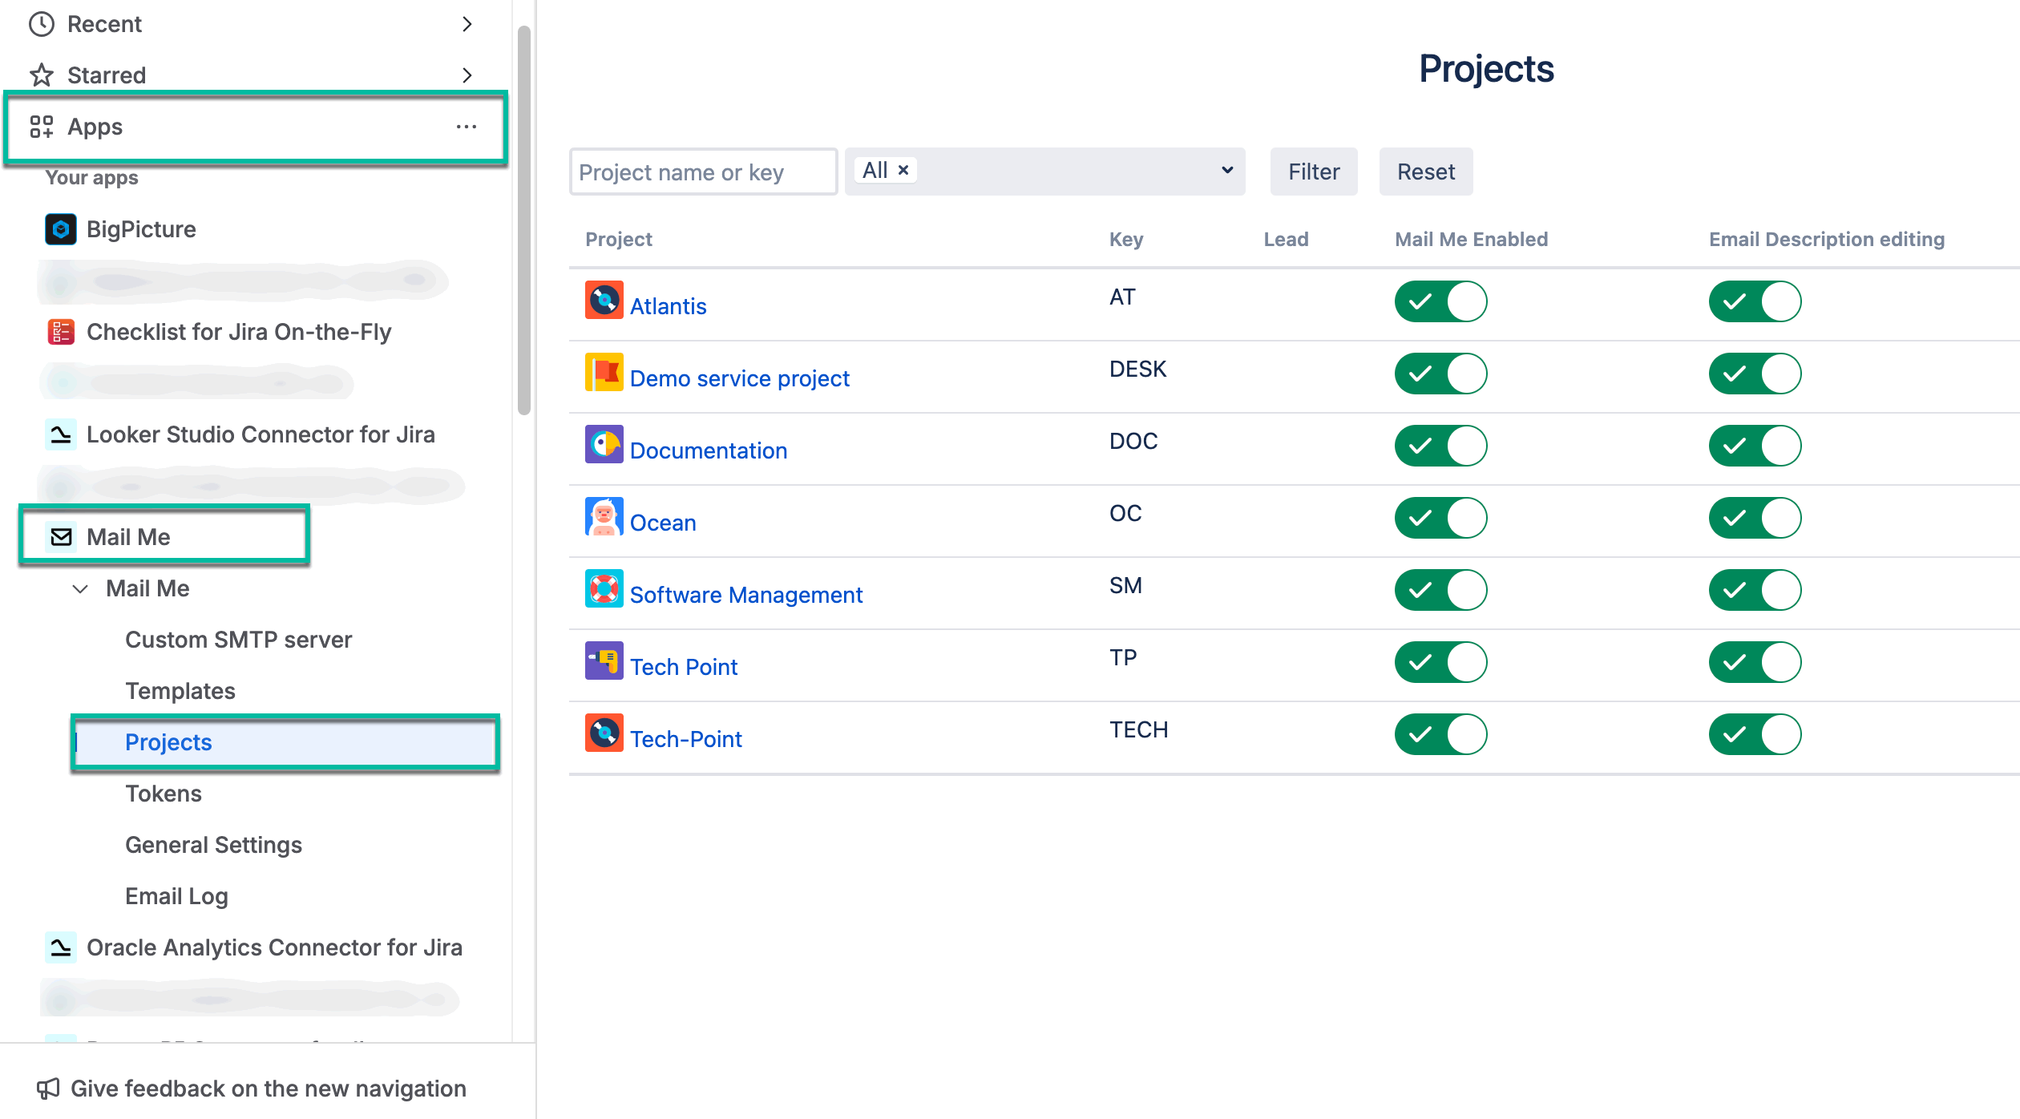Click the Looker Studio Connector icon
This screenshot has height=1119, width=2020.
point(61,434)
